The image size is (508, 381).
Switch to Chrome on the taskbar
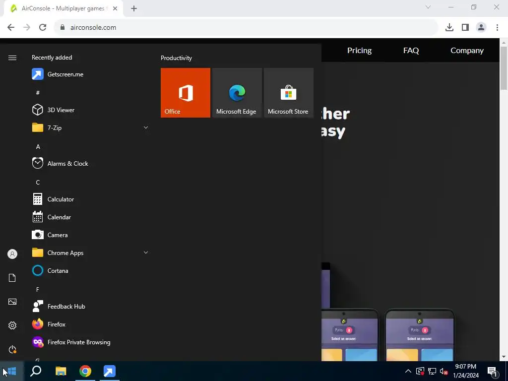[85, 371]
